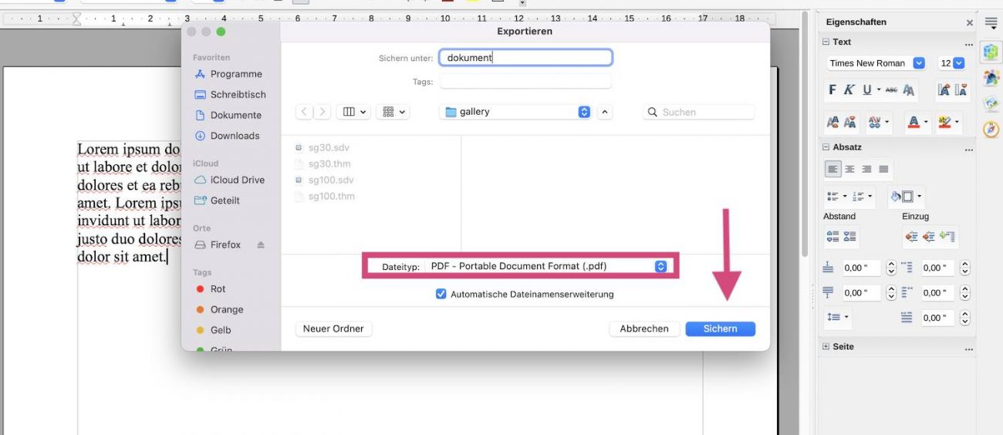Click the Tags input field

click(525, 81)
